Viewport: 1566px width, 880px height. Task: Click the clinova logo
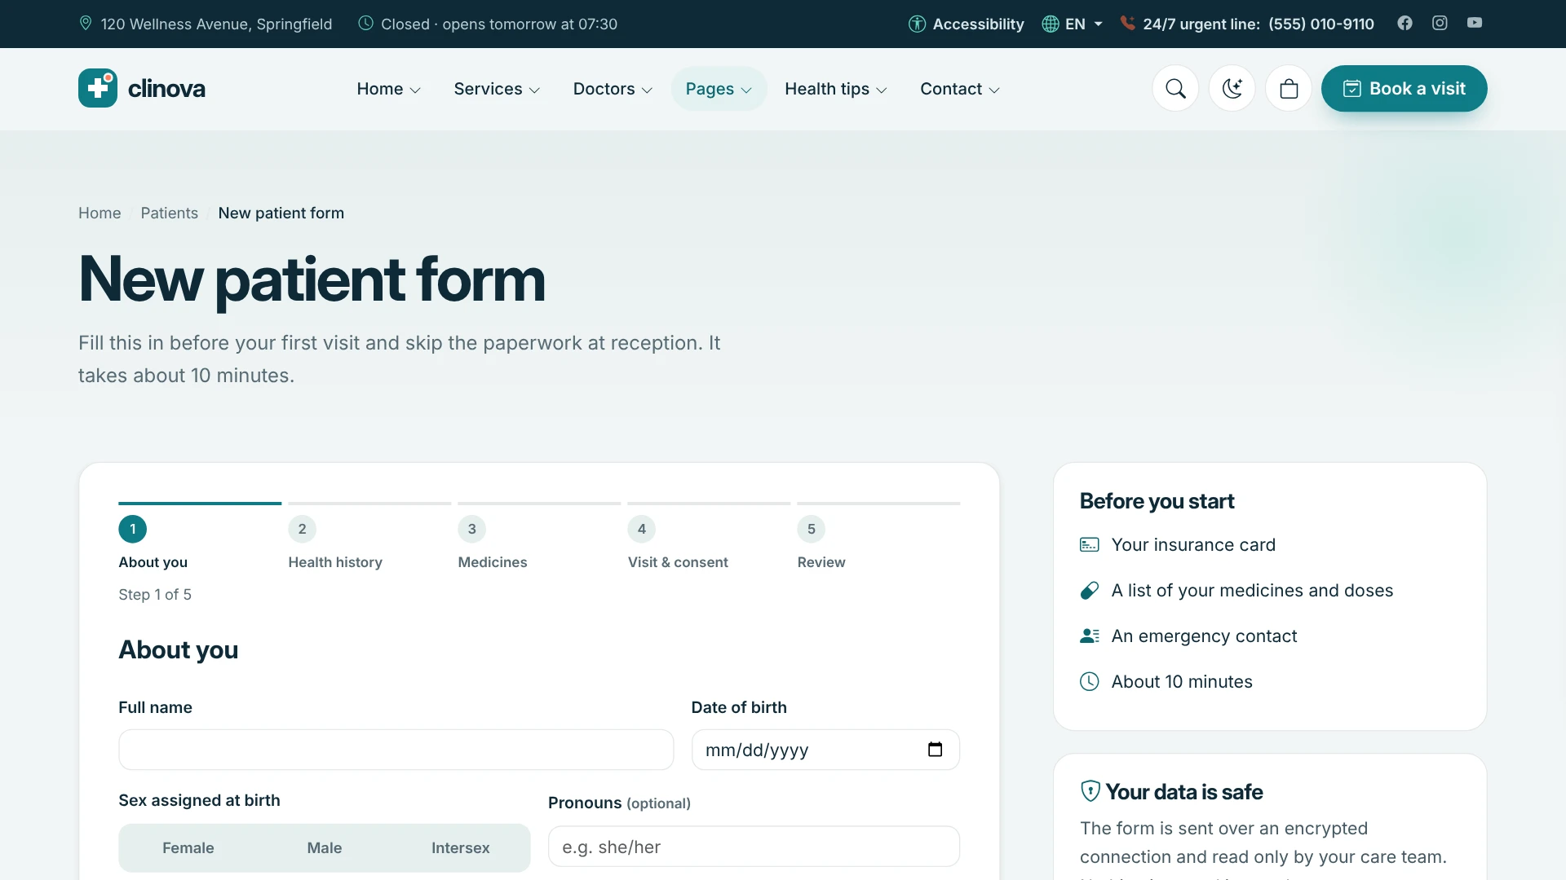coord(142,88)
